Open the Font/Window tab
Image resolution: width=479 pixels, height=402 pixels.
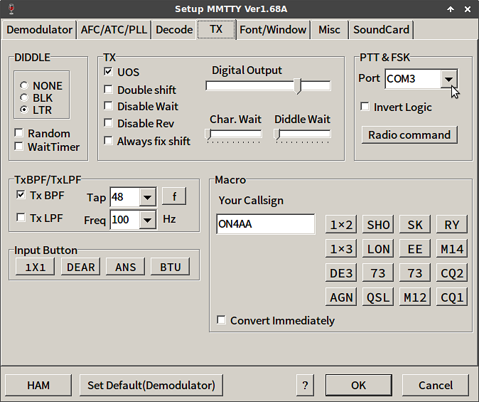[273, 30]
